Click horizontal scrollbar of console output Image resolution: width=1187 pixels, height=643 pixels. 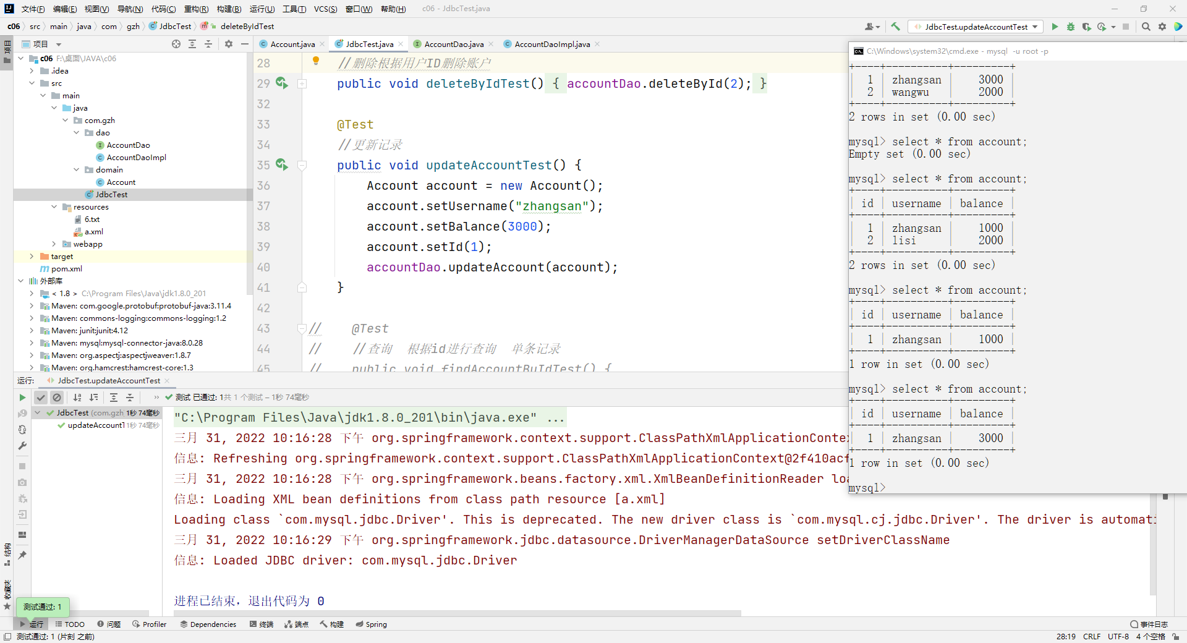tap(457, 613)
